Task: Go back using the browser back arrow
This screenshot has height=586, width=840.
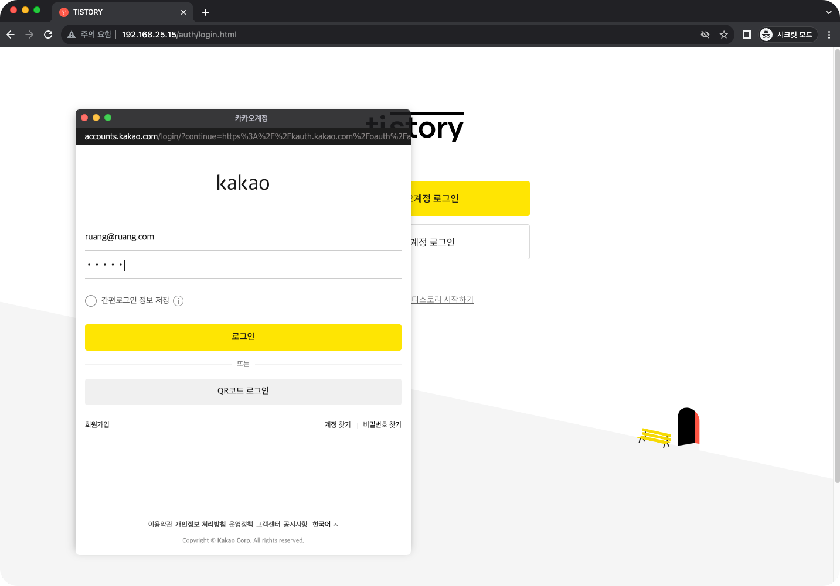Action: tap(11, 35)
